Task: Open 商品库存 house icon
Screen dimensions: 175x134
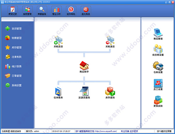Action: 84,66
